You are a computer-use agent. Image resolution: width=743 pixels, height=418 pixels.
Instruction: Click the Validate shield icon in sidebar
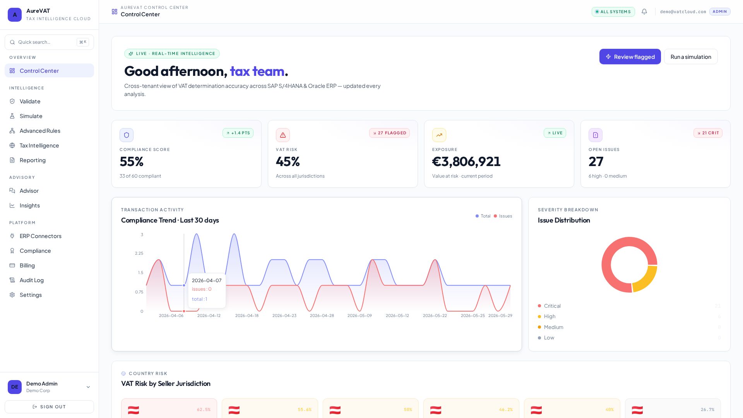pyautogui.click(x=12, y=101)
